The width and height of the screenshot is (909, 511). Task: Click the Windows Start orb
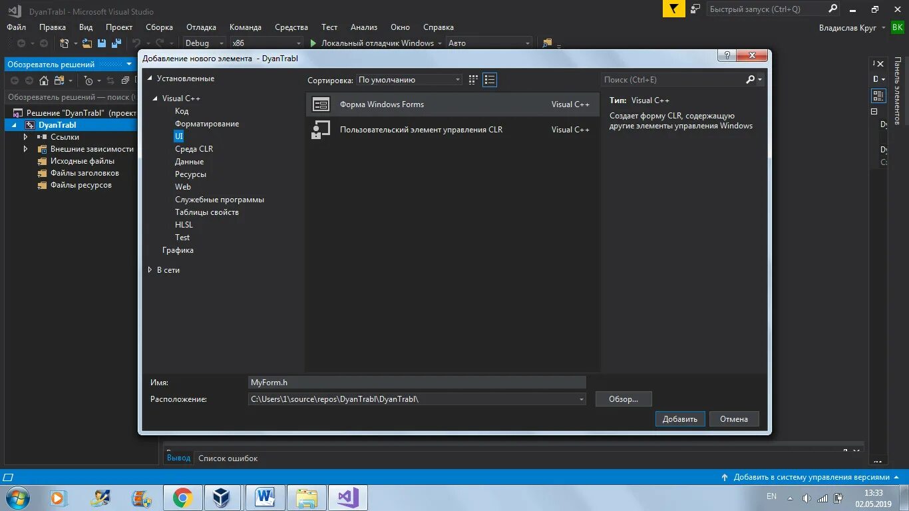(16, 498)
